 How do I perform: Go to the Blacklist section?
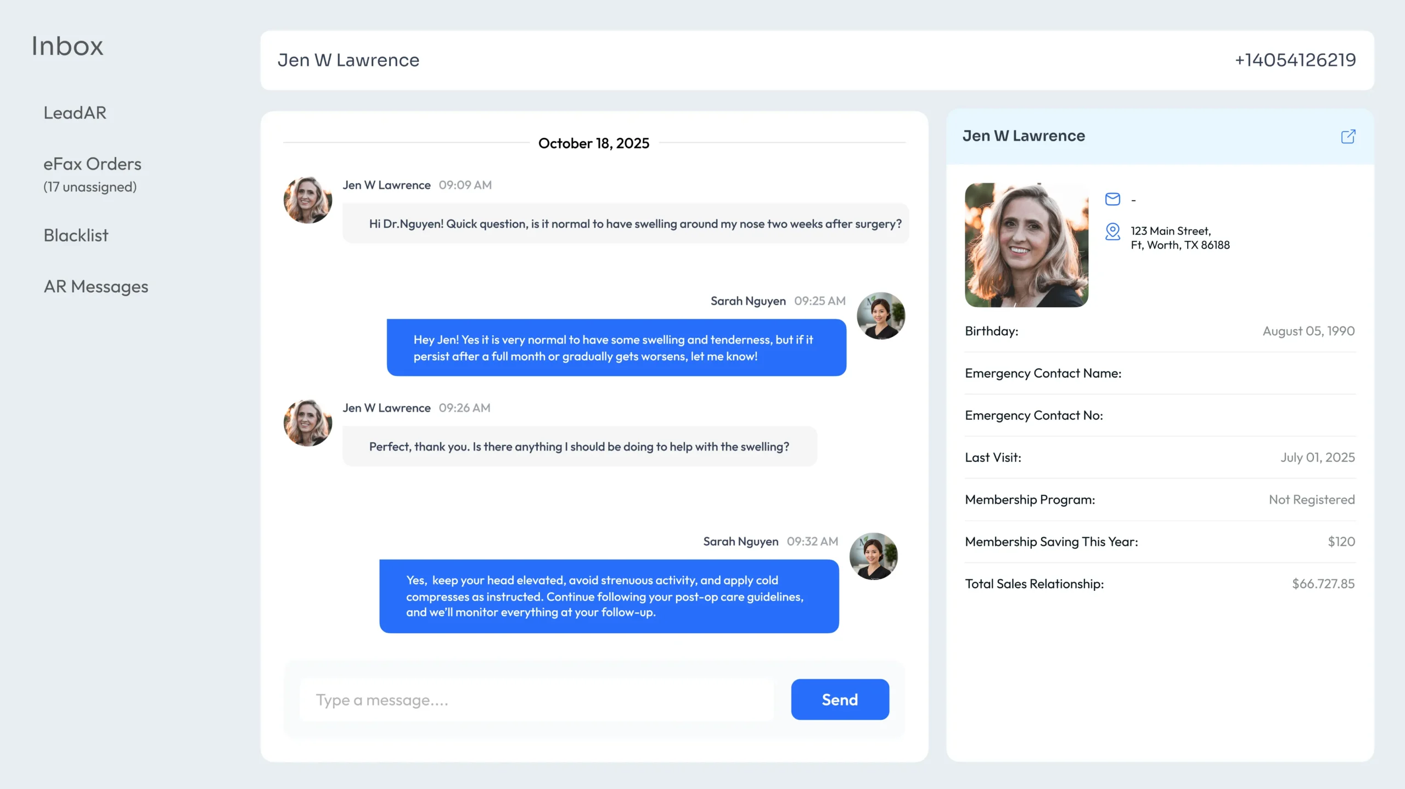pyautogui.click(x=76, y=235)
